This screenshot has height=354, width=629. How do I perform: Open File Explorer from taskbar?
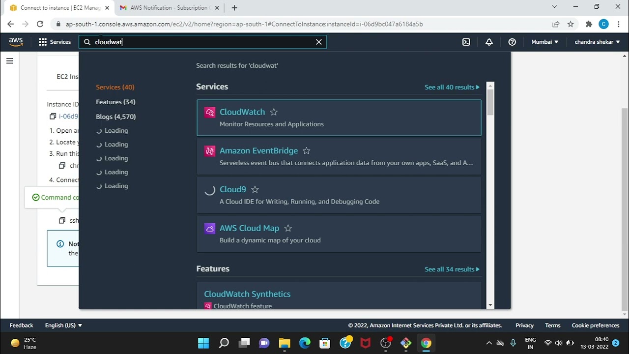285,343
